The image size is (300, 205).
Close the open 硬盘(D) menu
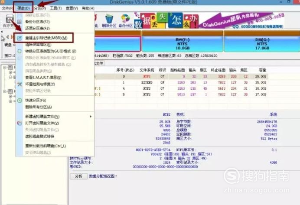23,8
